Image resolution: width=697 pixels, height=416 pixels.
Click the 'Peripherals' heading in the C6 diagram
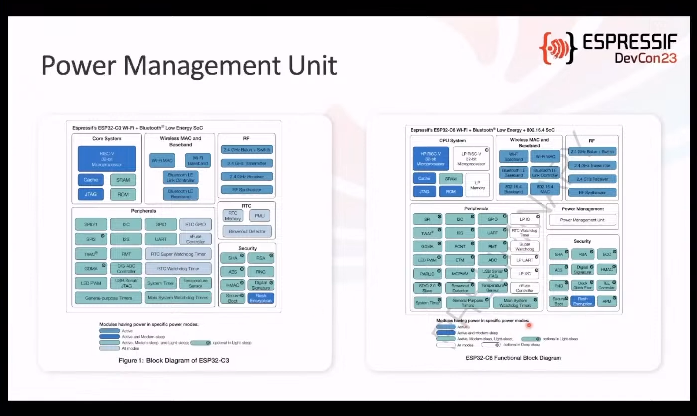click(476, 208)
